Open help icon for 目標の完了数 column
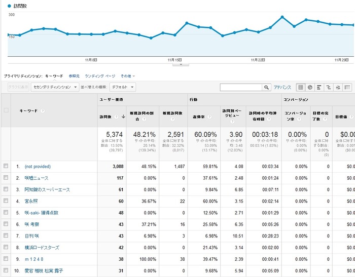355x277 pixels. [x=325, y=119]
